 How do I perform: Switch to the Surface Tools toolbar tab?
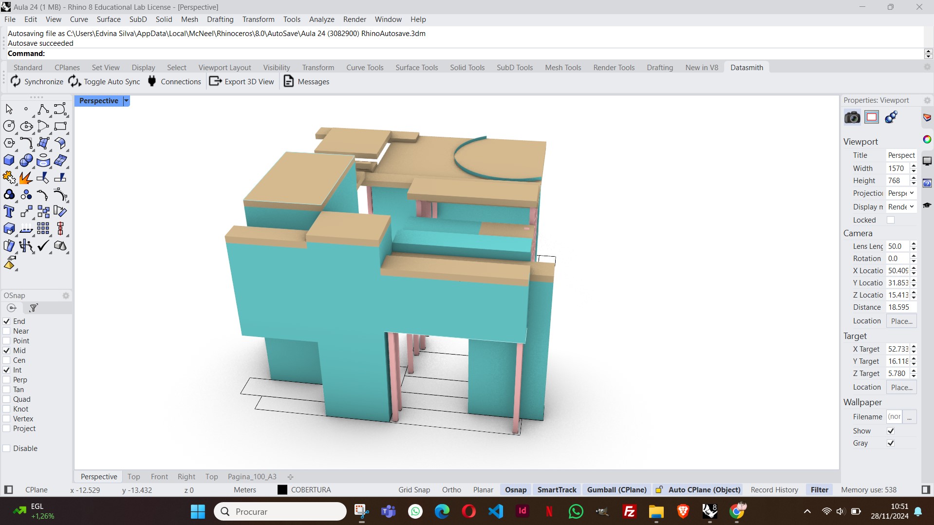point(417,68)
